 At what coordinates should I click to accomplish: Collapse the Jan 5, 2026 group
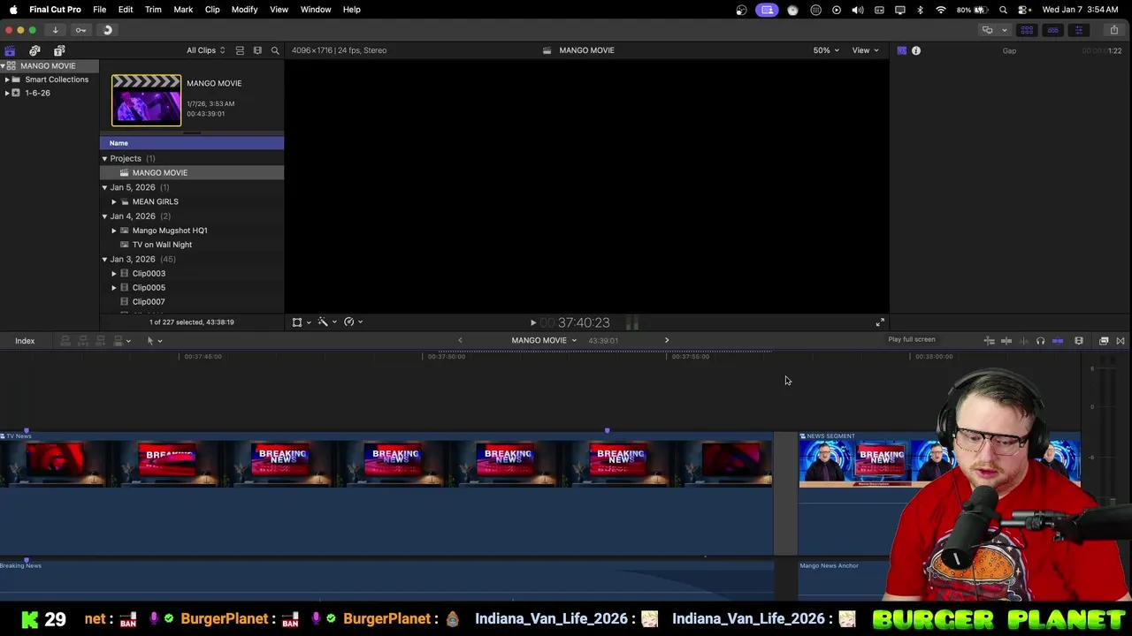pyautogui.click(x=104, y=187)
